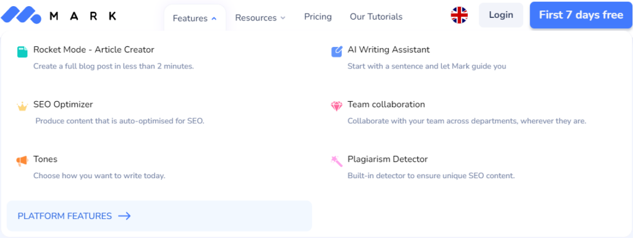Click 'Create a full blog post in less than 2 minutes.'
This screenshot has height=238, width=633.
click(114, 66)
